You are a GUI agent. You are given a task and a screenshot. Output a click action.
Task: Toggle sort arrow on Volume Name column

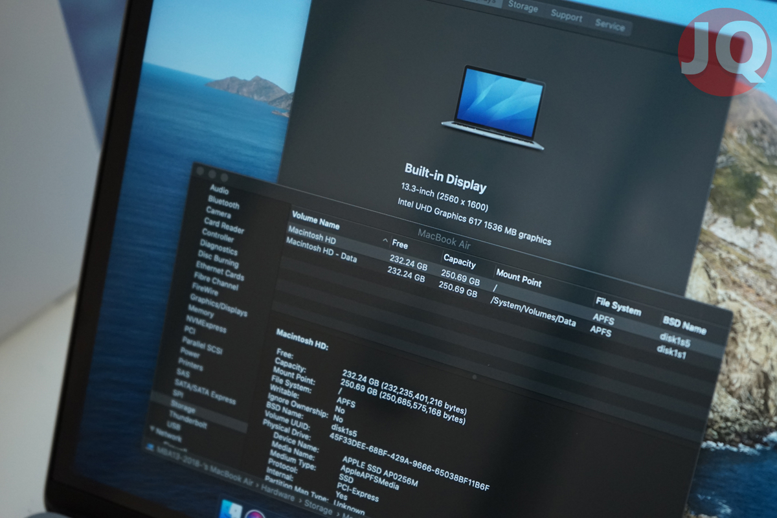[386, 241]
